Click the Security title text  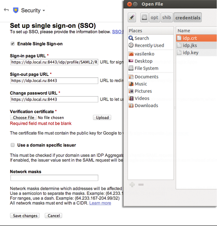(31, 11)
